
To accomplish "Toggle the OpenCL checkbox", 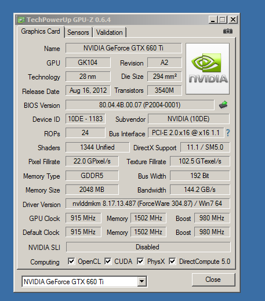I will tap(71, 262).
